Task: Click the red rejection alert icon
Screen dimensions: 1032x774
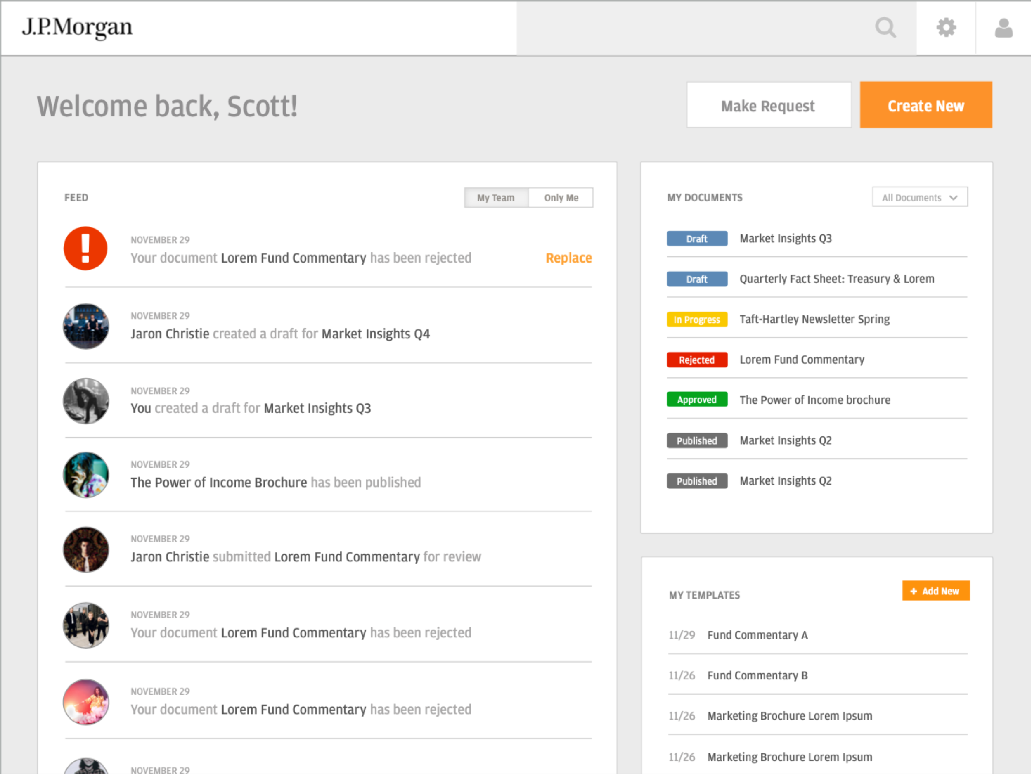Action: [85, 248]
